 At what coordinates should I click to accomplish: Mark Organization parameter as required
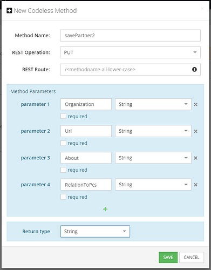[x=63, y=116]
